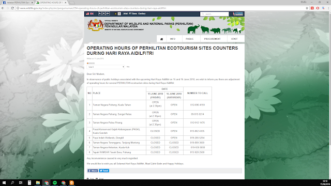Open the PUBLIC menu

190,39
